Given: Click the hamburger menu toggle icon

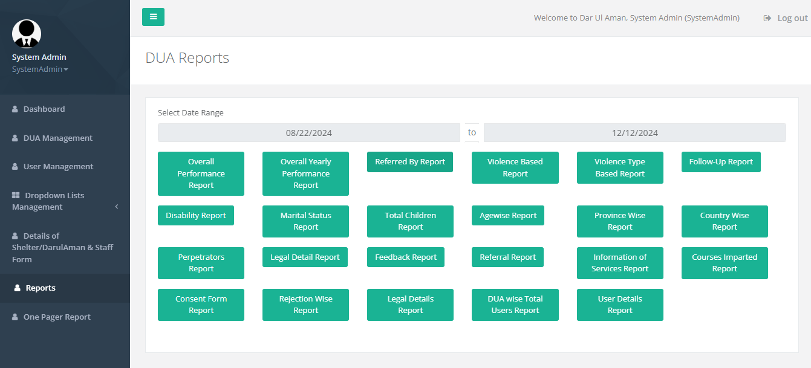Looking at the screenshot, I should click(153, 17).
